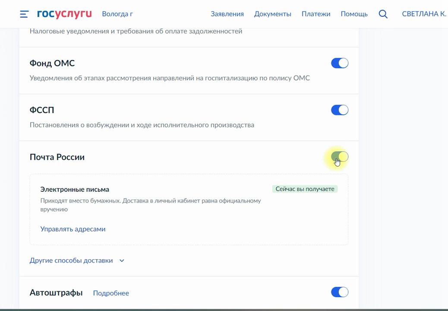Click Управлять адресами link
This screenshot has height=311, width=448.
73,229
